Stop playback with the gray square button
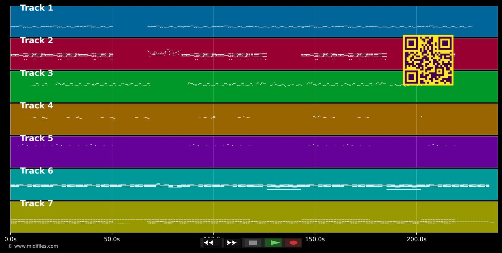502x253 pixels. pyautogui.click(x=253, y=243)
